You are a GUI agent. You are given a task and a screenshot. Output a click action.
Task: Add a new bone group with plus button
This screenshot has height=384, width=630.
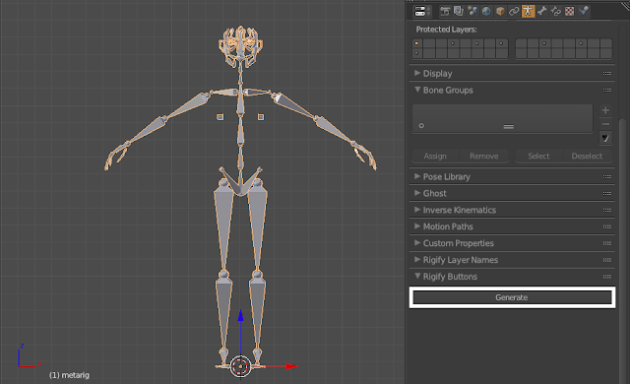pyautogui.click(x=605, y=110)
